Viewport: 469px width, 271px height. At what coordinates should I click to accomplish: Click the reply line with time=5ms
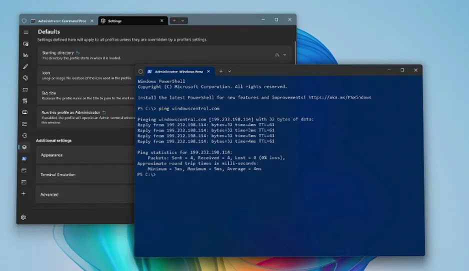pos(206,136)
